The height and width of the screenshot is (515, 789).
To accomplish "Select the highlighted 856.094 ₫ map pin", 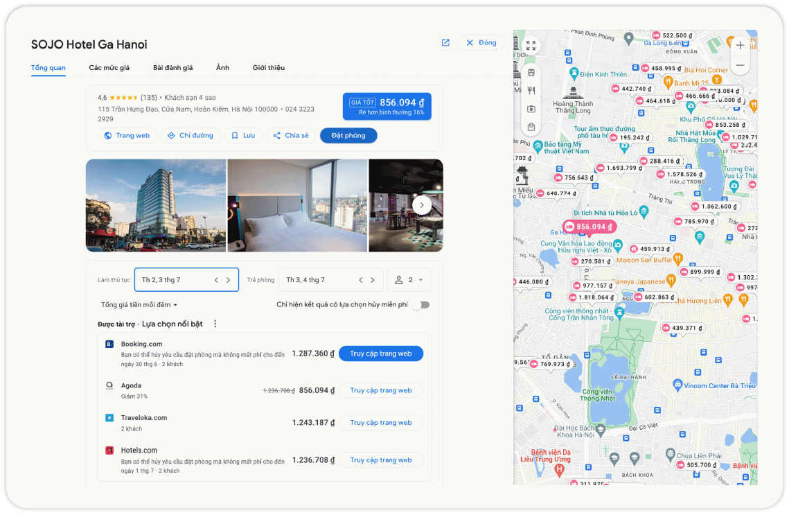I will tap(589, 227).
